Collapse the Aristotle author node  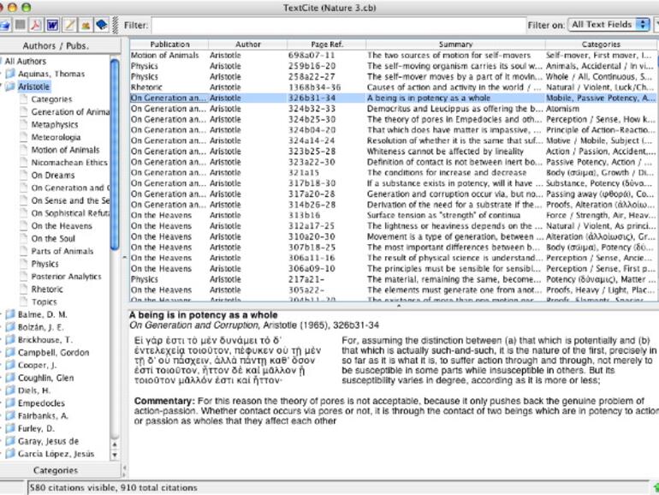[x=2, y=86]
